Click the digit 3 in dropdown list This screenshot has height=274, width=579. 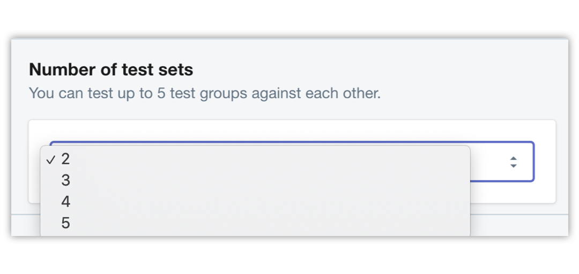pos(66,180)
